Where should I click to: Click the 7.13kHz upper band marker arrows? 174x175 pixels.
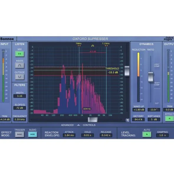106,46
